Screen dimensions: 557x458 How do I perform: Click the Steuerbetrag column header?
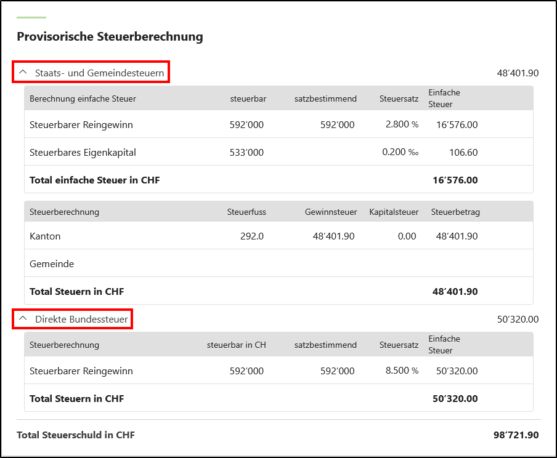tap(455, 212)
